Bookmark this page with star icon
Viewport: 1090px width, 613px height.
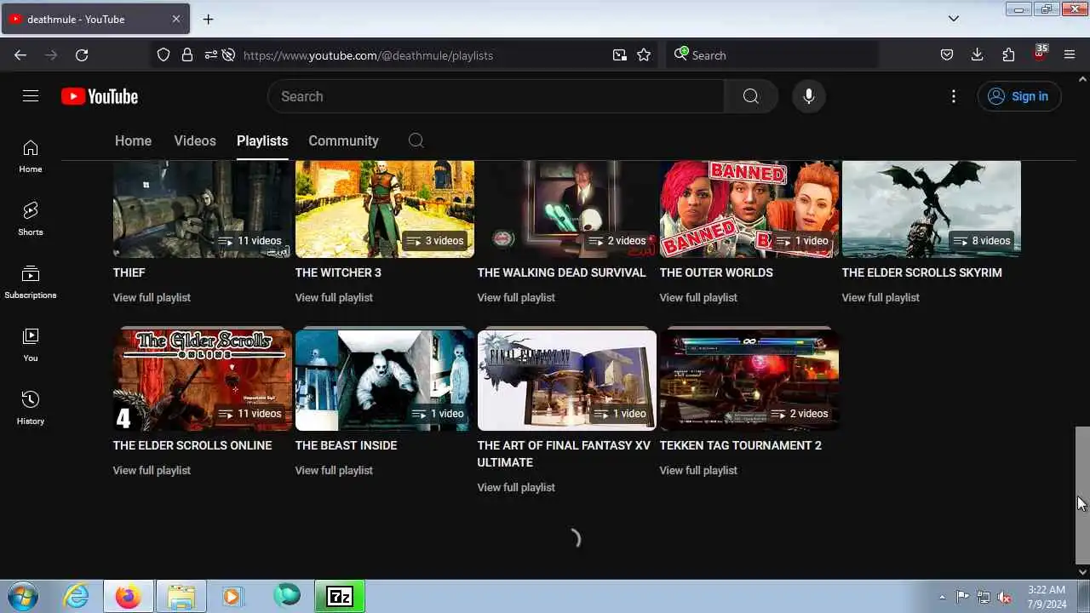[644, 54]
